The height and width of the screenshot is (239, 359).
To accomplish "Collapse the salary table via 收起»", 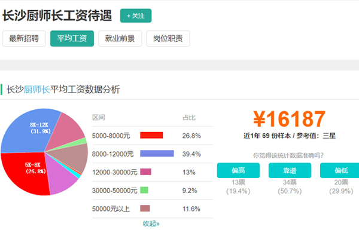I will pyautogui.click(x=151, y=223).
